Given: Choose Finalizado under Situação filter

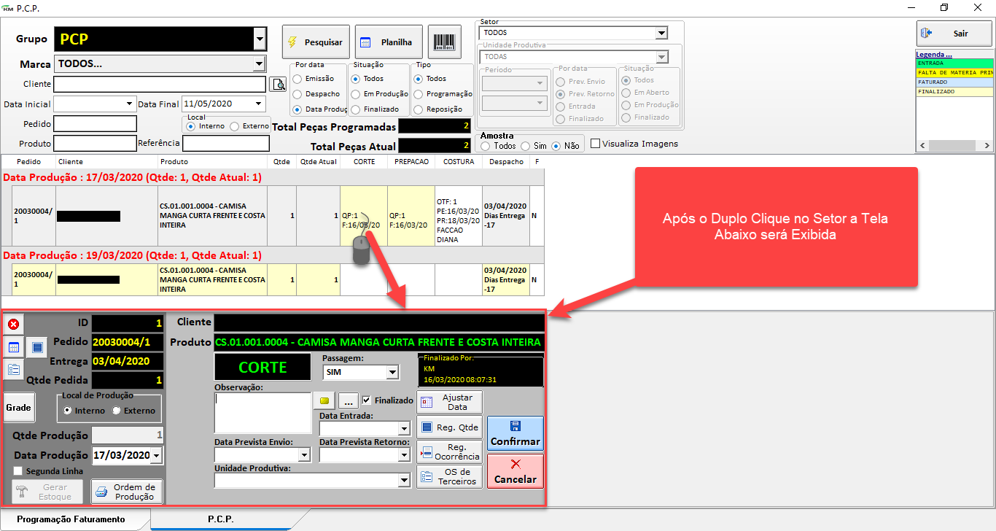Looking at the screenshot, I should (x=355, y=109).
